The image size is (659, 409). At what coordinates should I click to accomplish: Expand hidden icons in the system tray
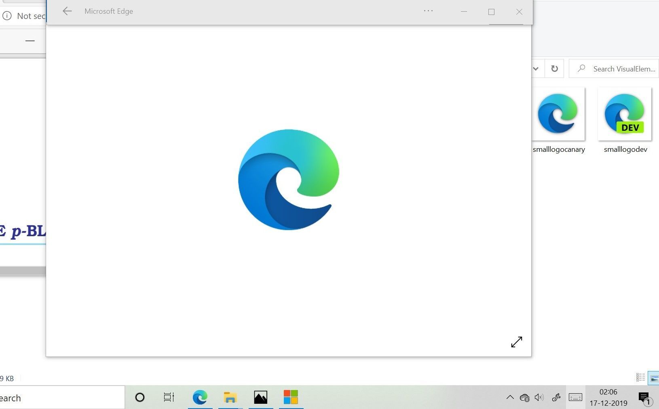point(511,397)
